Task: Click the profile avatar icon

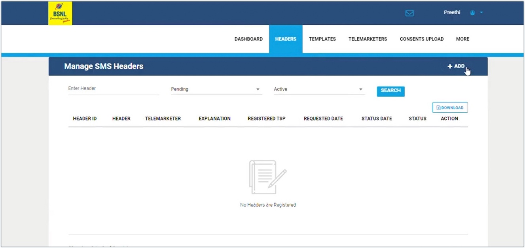Action: [x=472, y=12]
